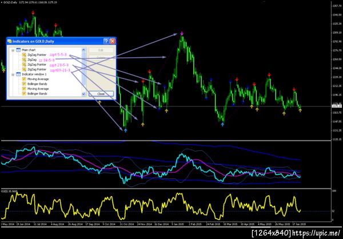
Task: Collapse the Main chart tree node
Action: (13, 50)
